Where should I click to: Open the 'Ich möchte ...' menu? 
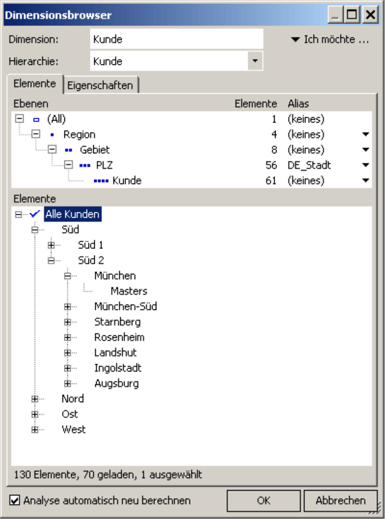(x=330, y=40)
